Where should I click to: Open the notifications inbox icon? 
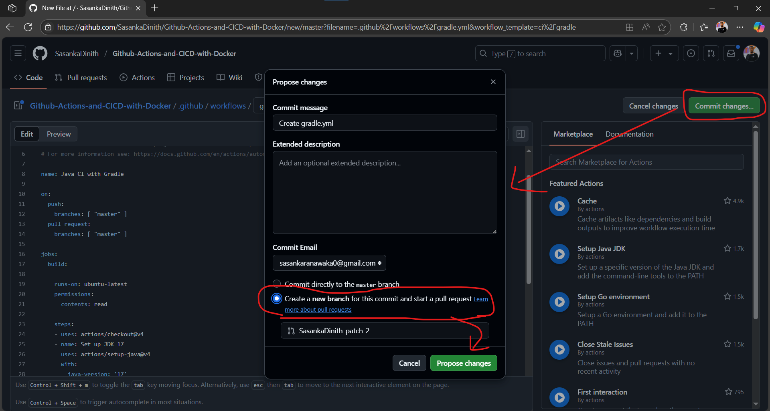coord(731,53)
